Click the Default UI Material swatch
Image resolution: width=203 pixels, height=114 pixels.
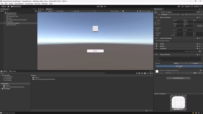tap(157, 71)
